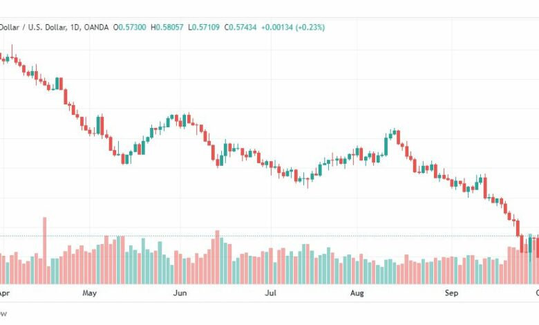Select the Apr label on time axis
Viewport: 539px width, 325px height.
(x=4, y=293)
